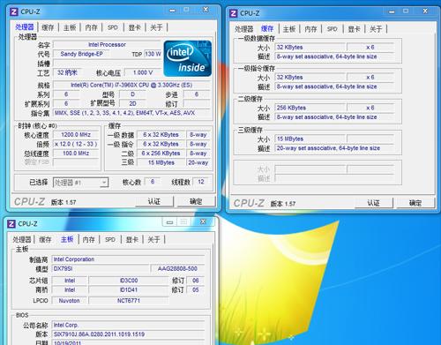Open 主板 tab in the processor window
Viewport: 441px width, 345px height.
point(70,27)
